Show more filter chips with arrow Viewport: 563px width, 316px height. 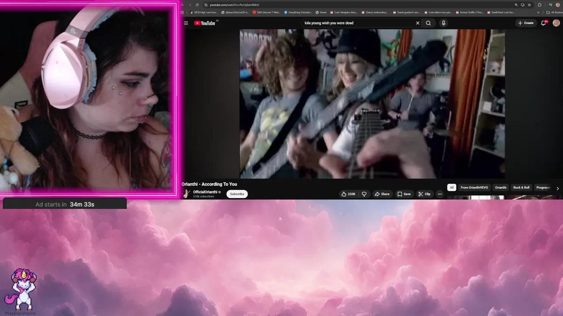[x=558, y=188]
